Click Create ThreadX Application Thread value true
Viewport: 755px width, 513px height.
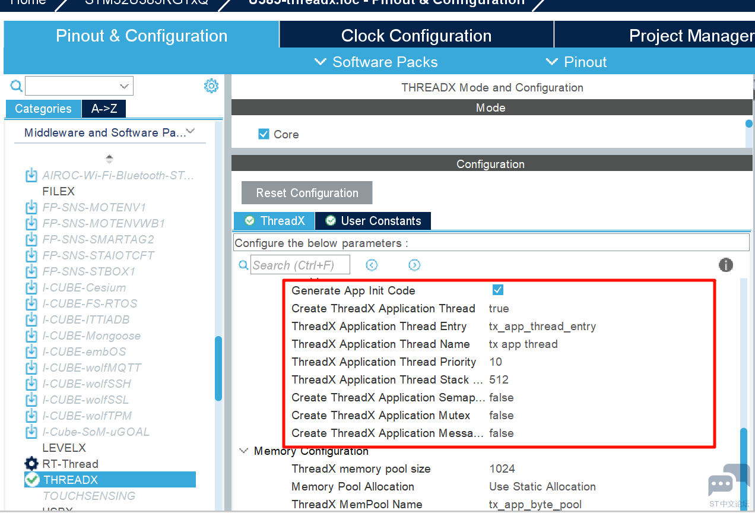[499, 308]
